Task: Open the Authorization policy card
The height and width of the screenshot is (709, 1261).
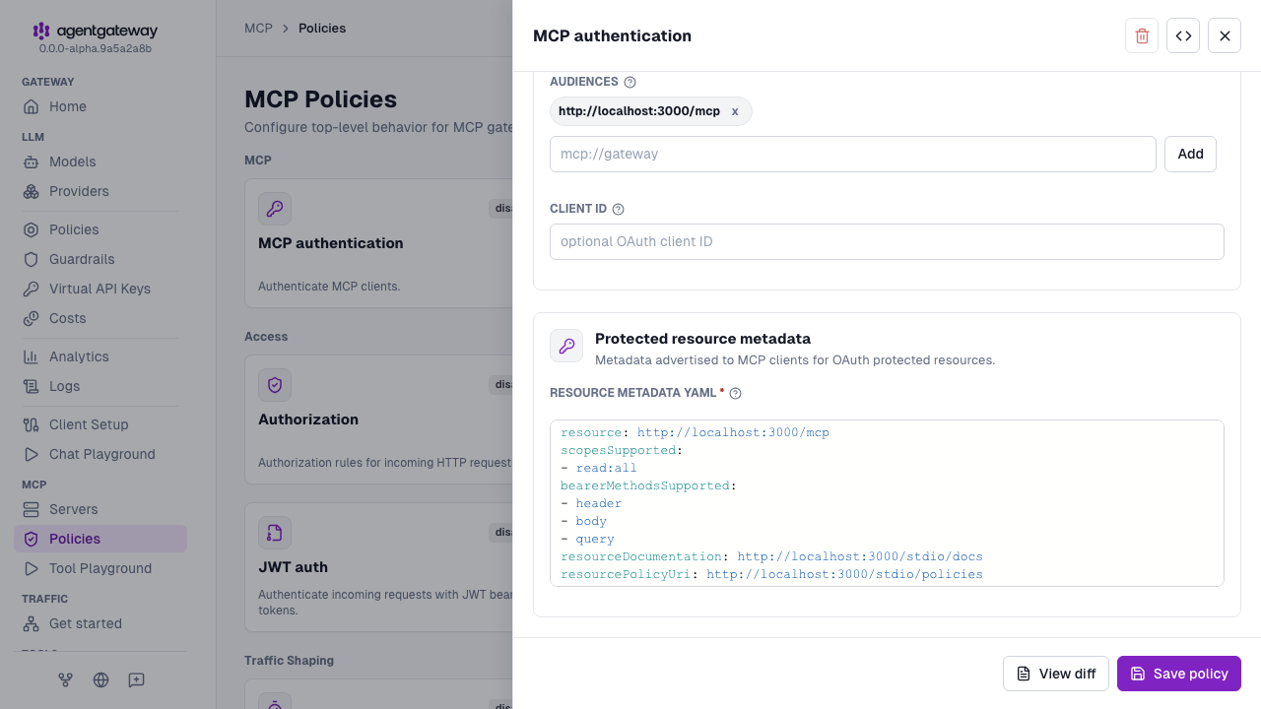Action: point(379,419)
